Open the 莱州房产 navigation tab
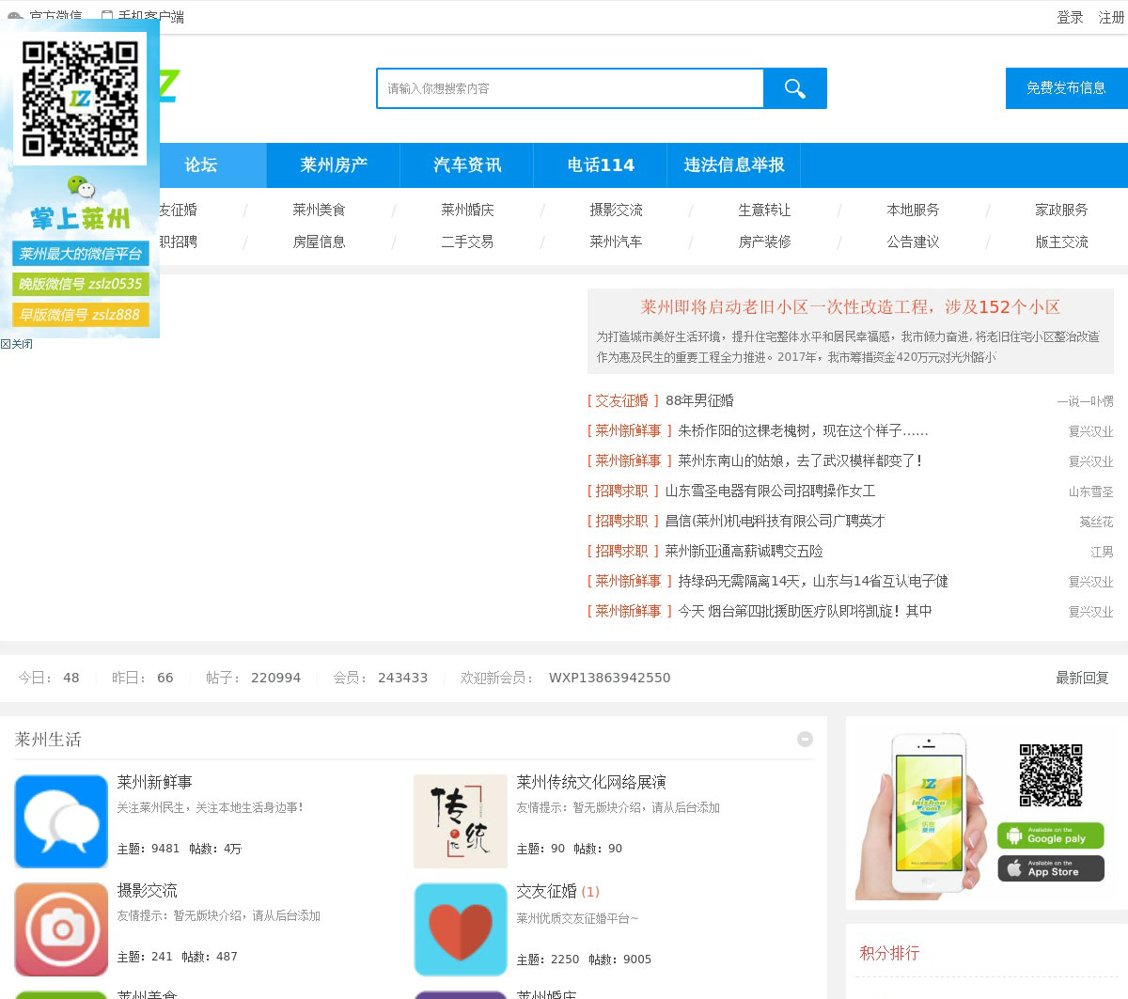The height and width of the screenshot is (999, 1128). click(334, 165)
